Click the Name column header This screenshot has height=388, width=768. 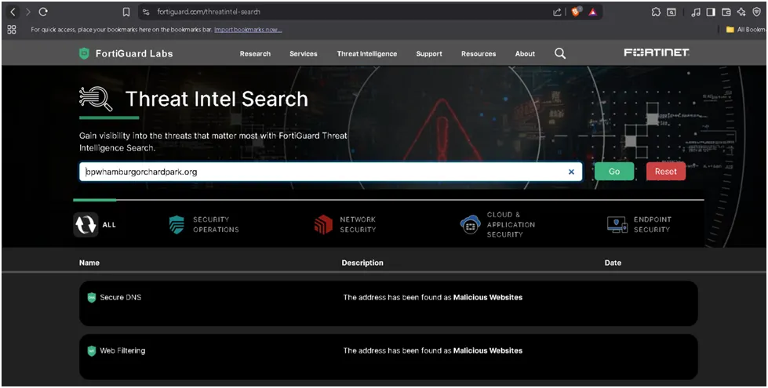[x=89, y=263]
